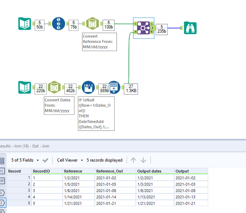Select the 27 1.3KB connection label
Image resolution: width=246 pixels, height=213 pixels.
[x=131, y=89]
